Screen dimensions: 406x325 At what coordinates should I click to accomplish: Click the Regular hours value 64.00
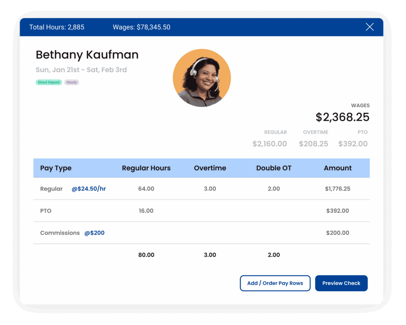click(x=146, y=189)
